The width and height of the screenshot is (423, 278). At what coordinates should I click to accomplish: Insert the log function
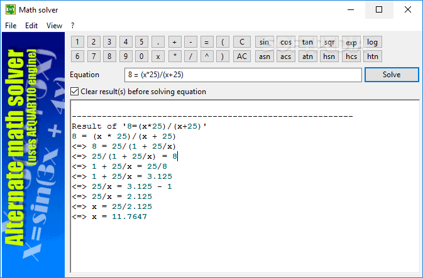tap(373, 42)
